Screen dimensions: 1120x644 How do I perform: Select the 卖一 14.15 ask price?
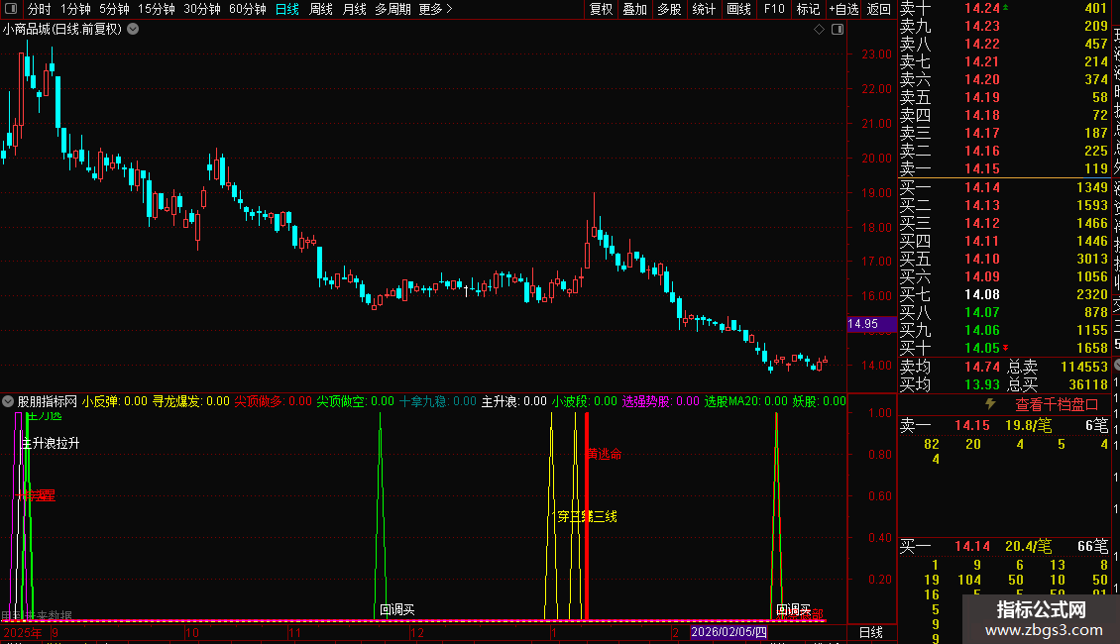(982, 169)
